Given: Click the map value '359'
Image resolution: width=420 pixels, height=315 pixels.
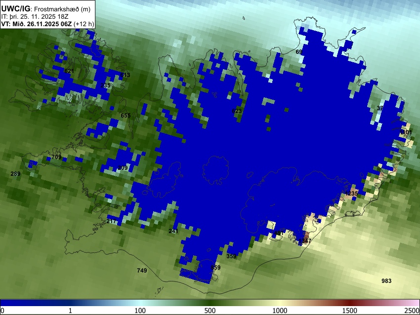Looking at the screenshot, I should pos(231,256).
